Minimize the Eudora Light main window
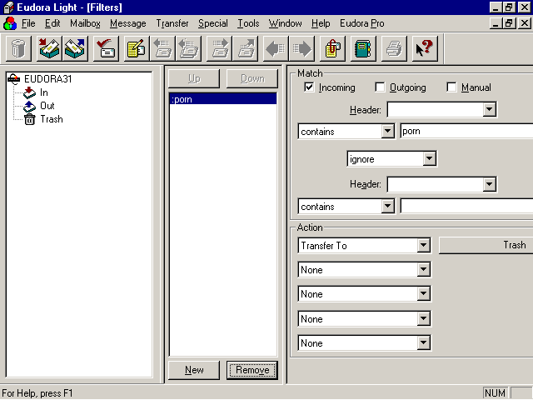This screenshot has height=400, width=533. pyautogui.click(x=496, y=7)
